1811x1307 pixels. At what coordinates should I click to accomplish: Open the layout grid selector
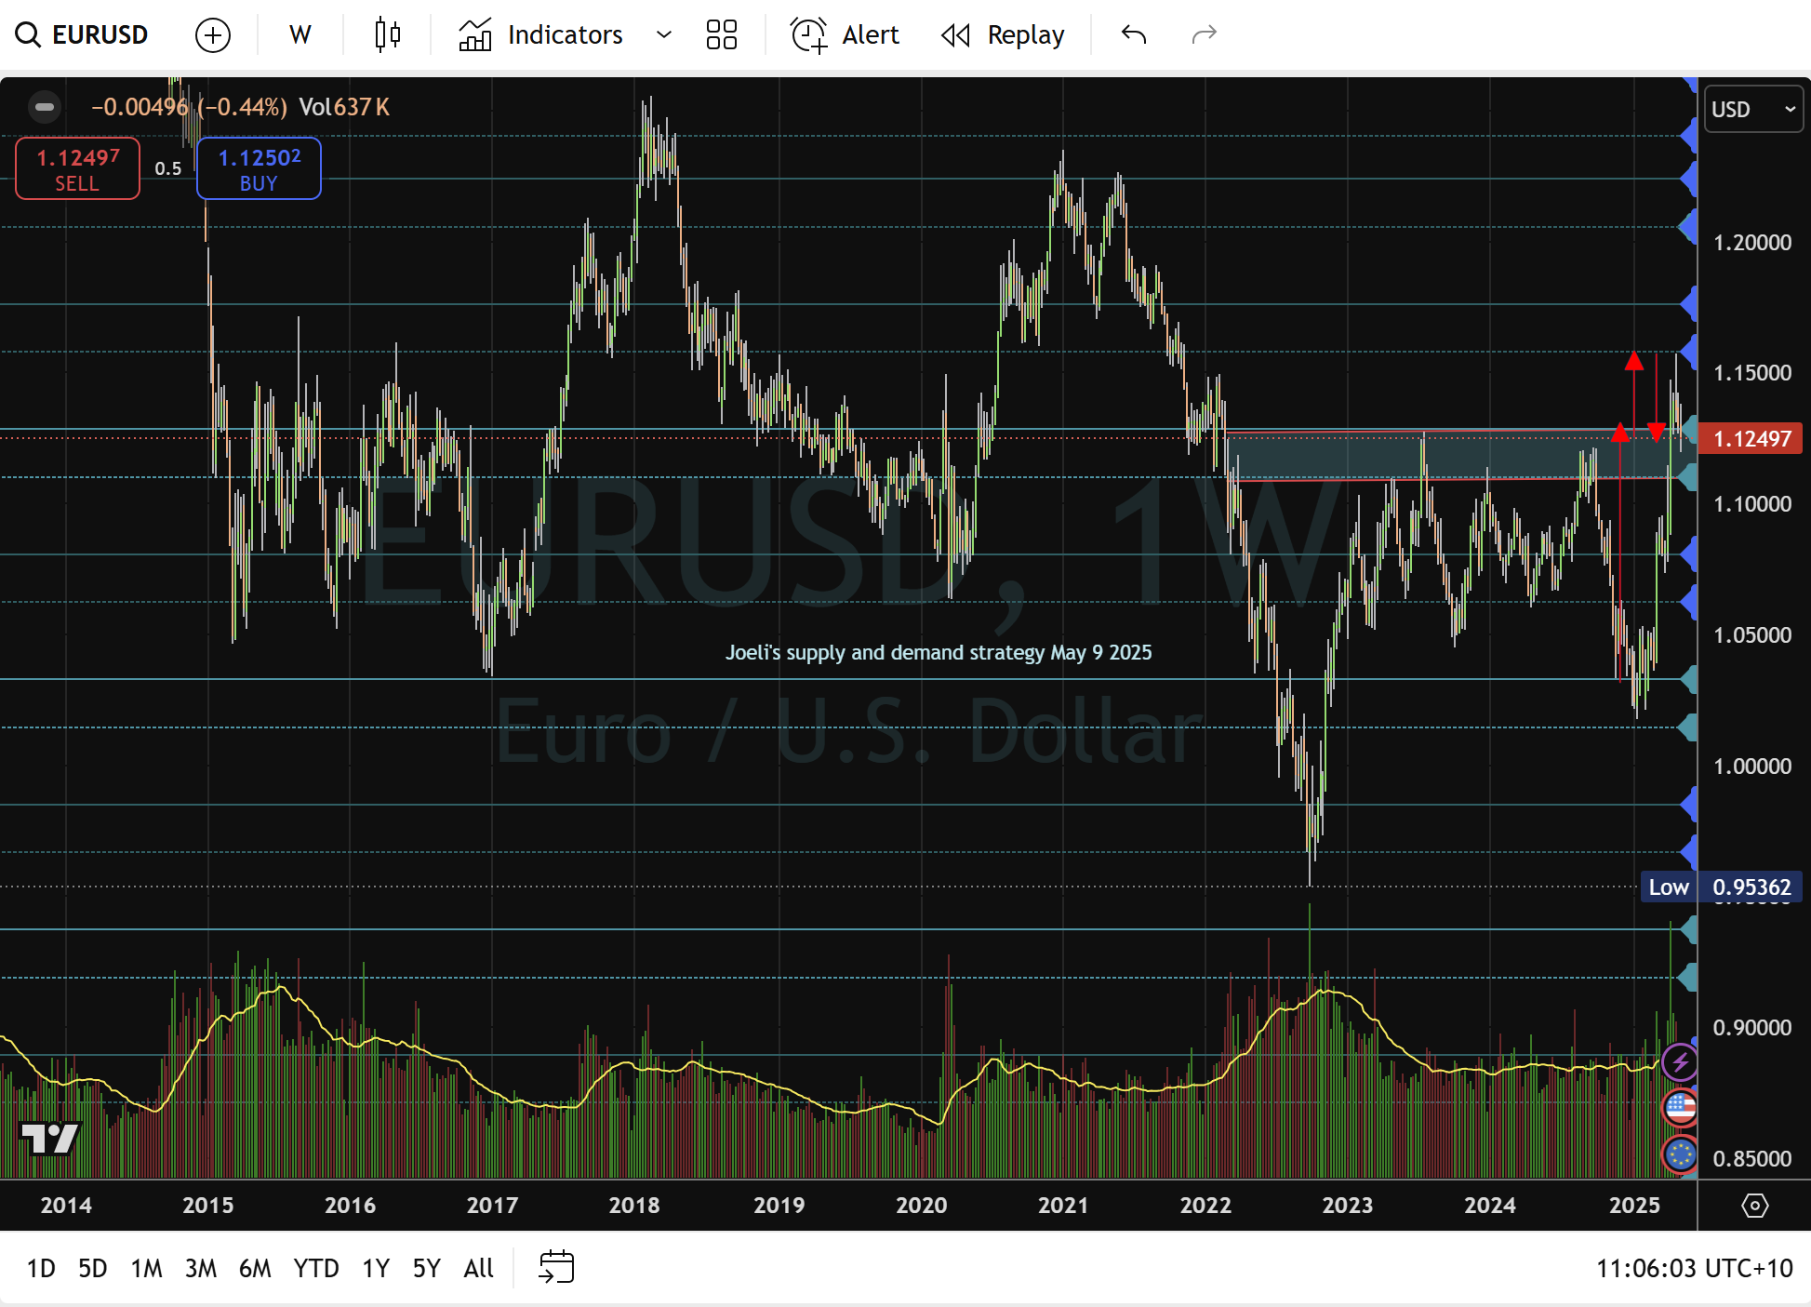click(x=721, y=35)
